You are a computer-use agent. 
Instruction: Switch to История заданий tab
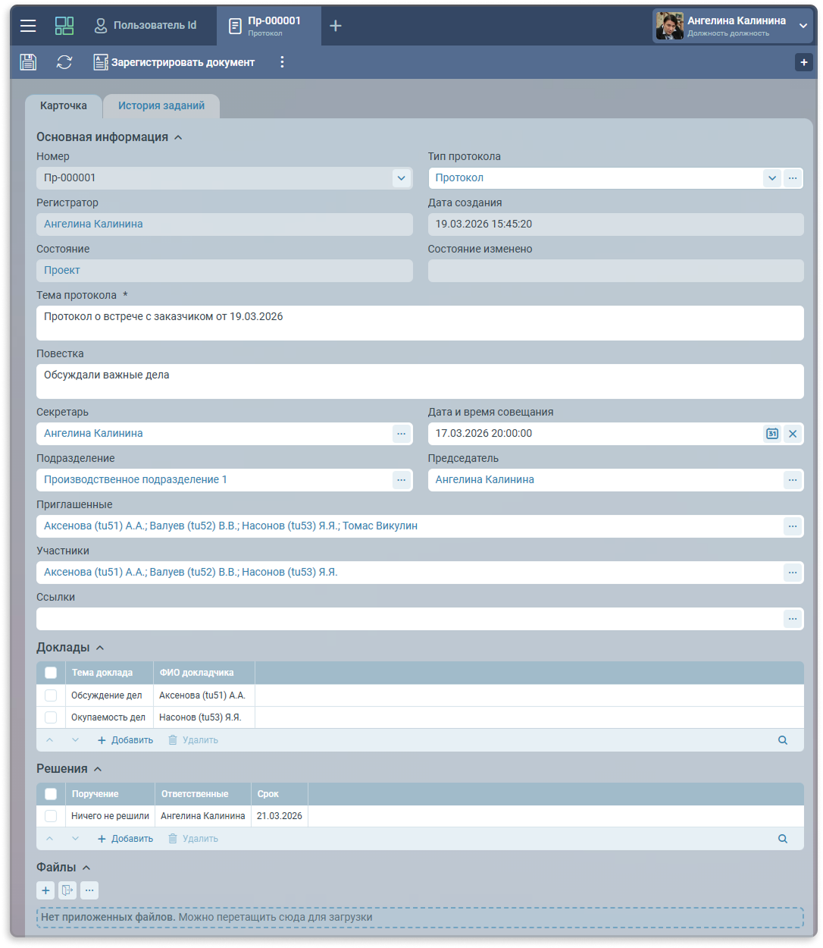click(161, 106)
